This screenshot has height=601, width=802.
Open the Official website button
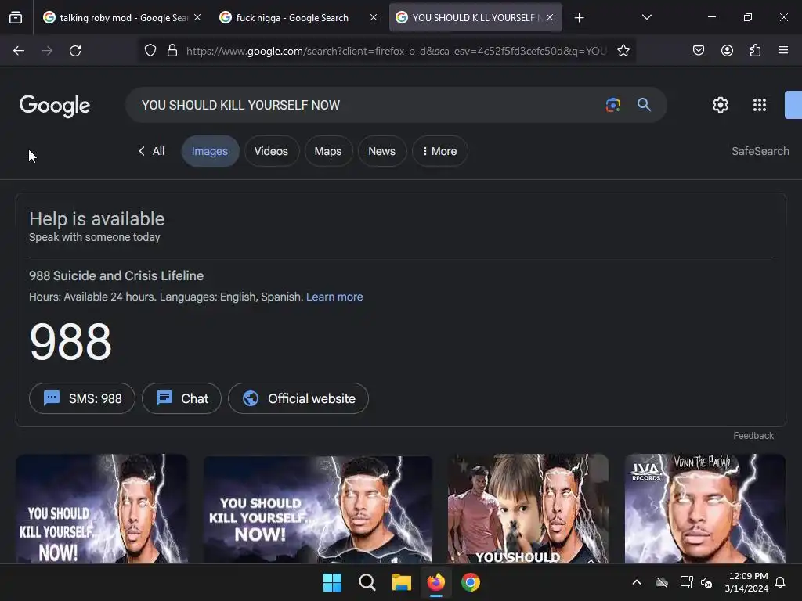pos(298,398)
